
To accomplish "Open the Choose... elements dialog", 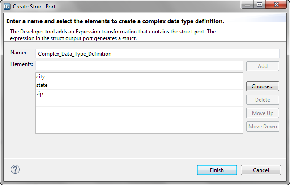I will coord(262,86).
